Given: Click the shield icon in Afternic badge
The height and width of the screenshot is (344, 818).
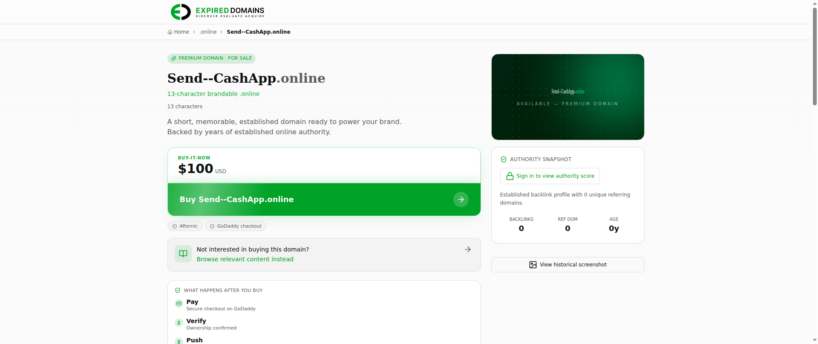Looking at the screenshot, I should coord(175,226).
